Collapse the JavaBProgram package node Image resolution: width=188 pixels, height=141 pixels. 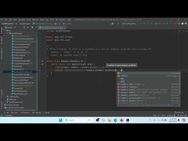pyautogui.click(x=7, y=33)
